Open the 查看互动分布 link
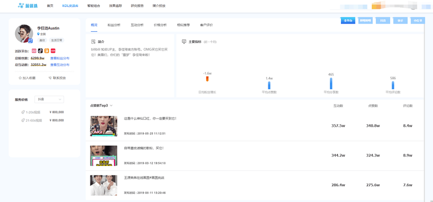 pyautogui.click(x=60, y=65)
